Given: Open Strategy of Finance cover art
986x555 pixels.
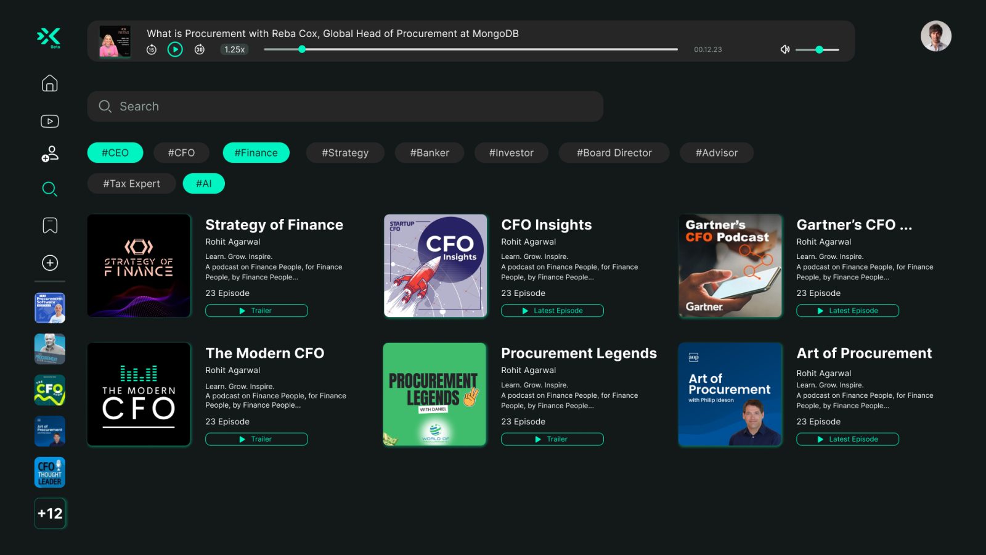Looking at the screenshot, I should [139, 266].
